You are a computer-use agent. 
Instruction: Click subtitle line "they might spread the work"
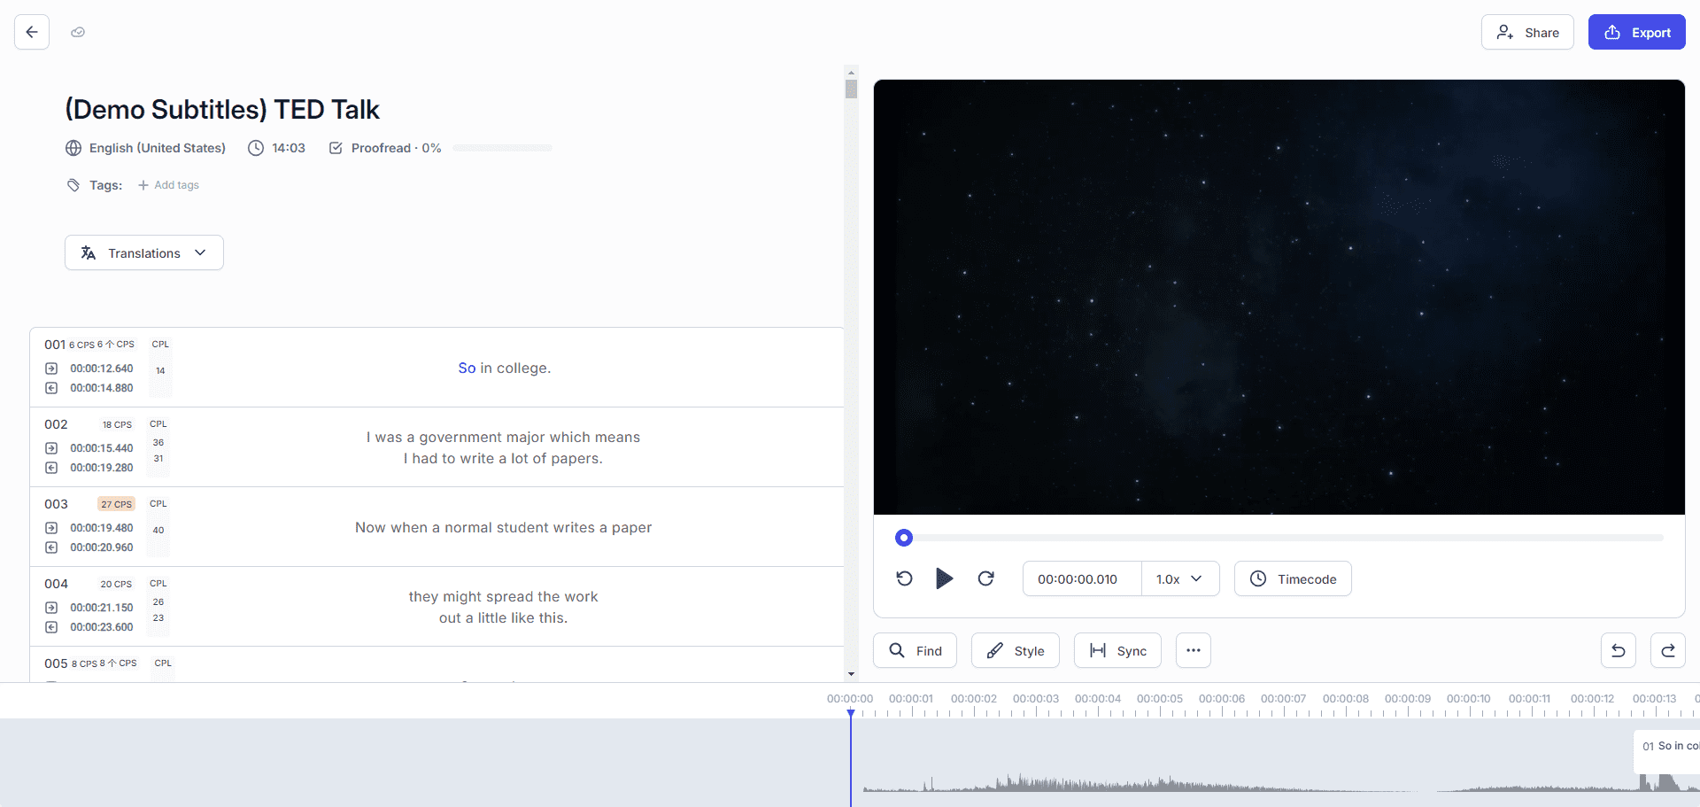(x=503, y=596)
